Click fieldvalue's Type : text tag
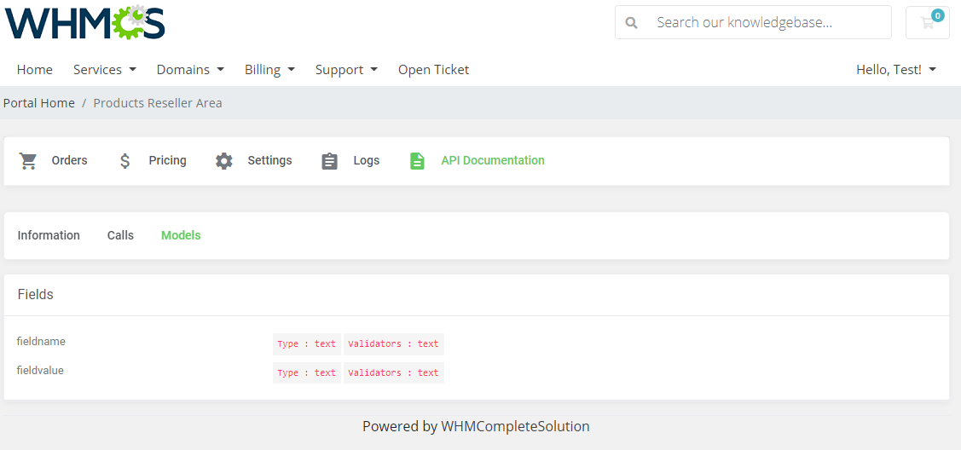The image size is (961, 450). (306, 372)
